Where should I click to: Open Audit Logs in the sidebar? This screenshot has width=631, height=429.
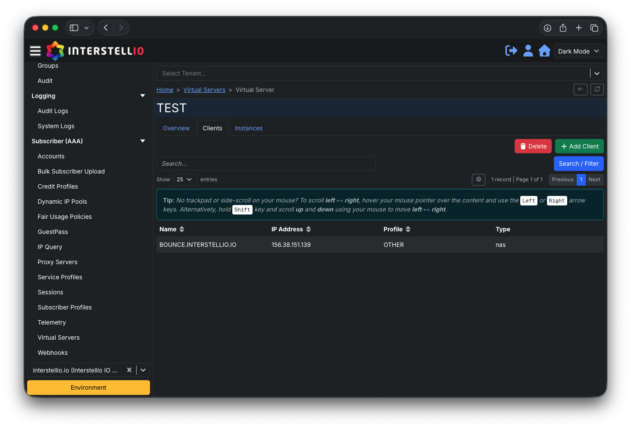click(53, 111)
